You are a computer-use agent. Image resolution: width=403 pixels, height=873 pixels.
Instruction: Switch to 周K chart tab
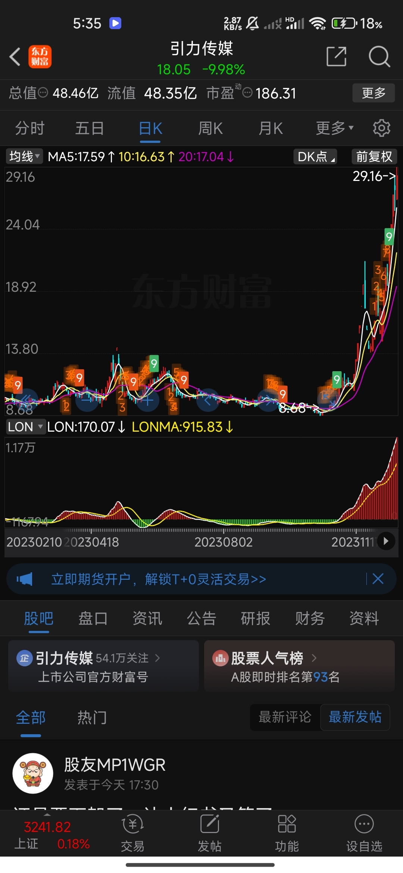(210, 128)
